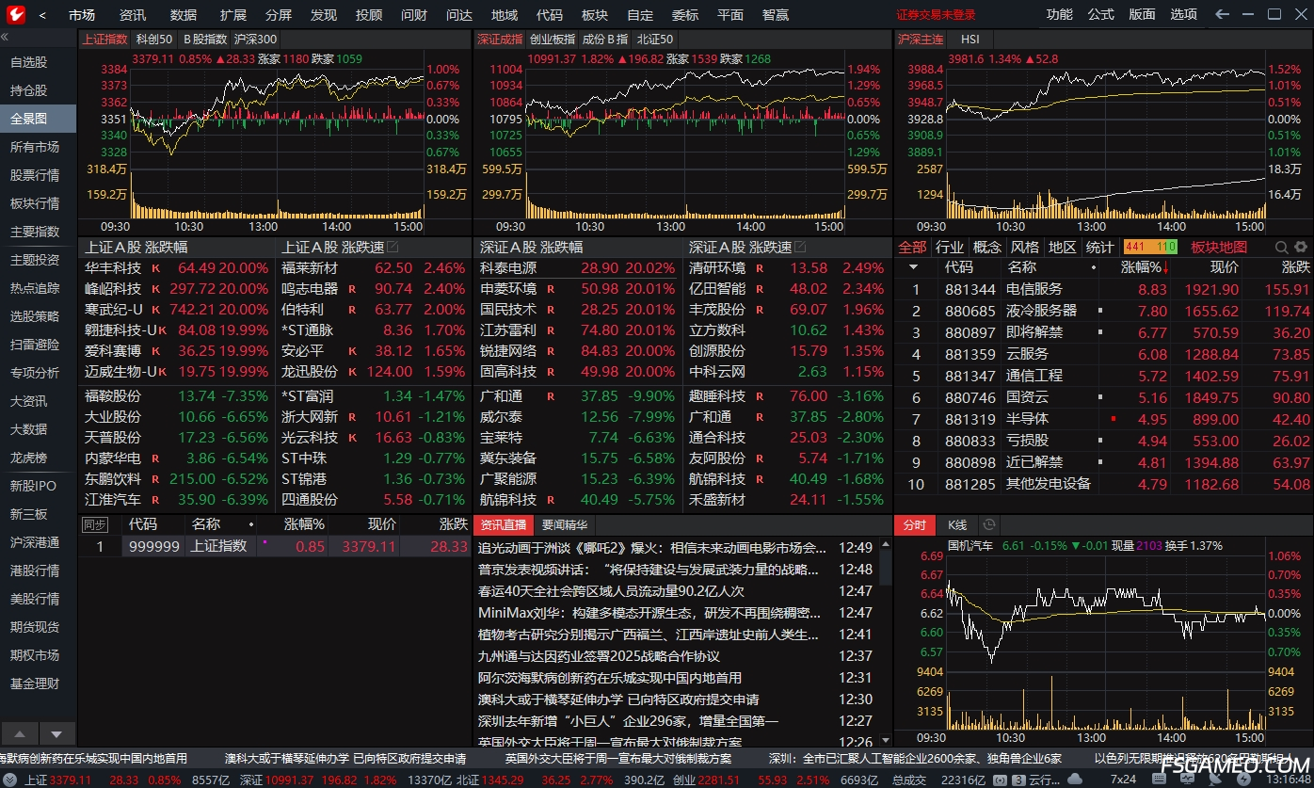Image resolution: width=1314 pixels, height=788 pixels.
Task: Click the pop-out icon beside 深证A股 涨跌速
Action: tap(801, 247)
